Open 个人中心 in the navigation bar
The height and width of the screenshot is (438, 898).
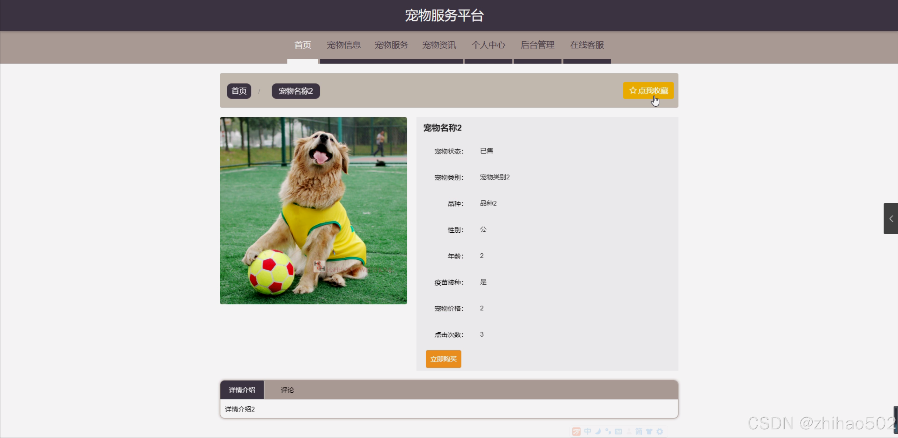(x=488, y=45)
